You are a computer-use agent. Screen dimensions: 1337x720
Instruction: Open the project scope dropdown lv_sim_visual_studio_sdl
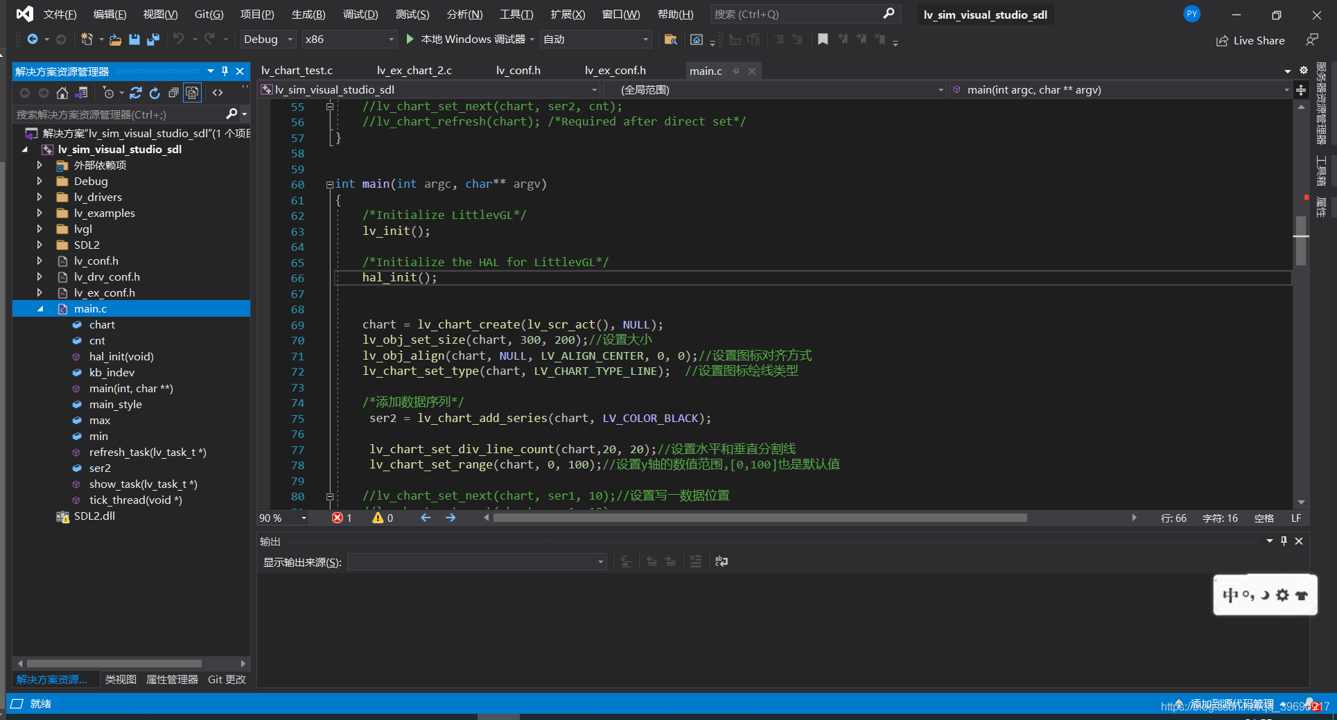428,90
